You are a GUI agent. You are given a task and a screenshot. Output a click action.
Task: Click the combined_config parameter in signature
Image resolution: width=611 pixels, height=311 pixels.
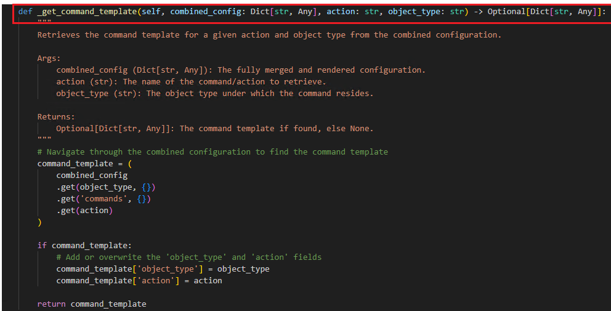[x=205, y=12]
